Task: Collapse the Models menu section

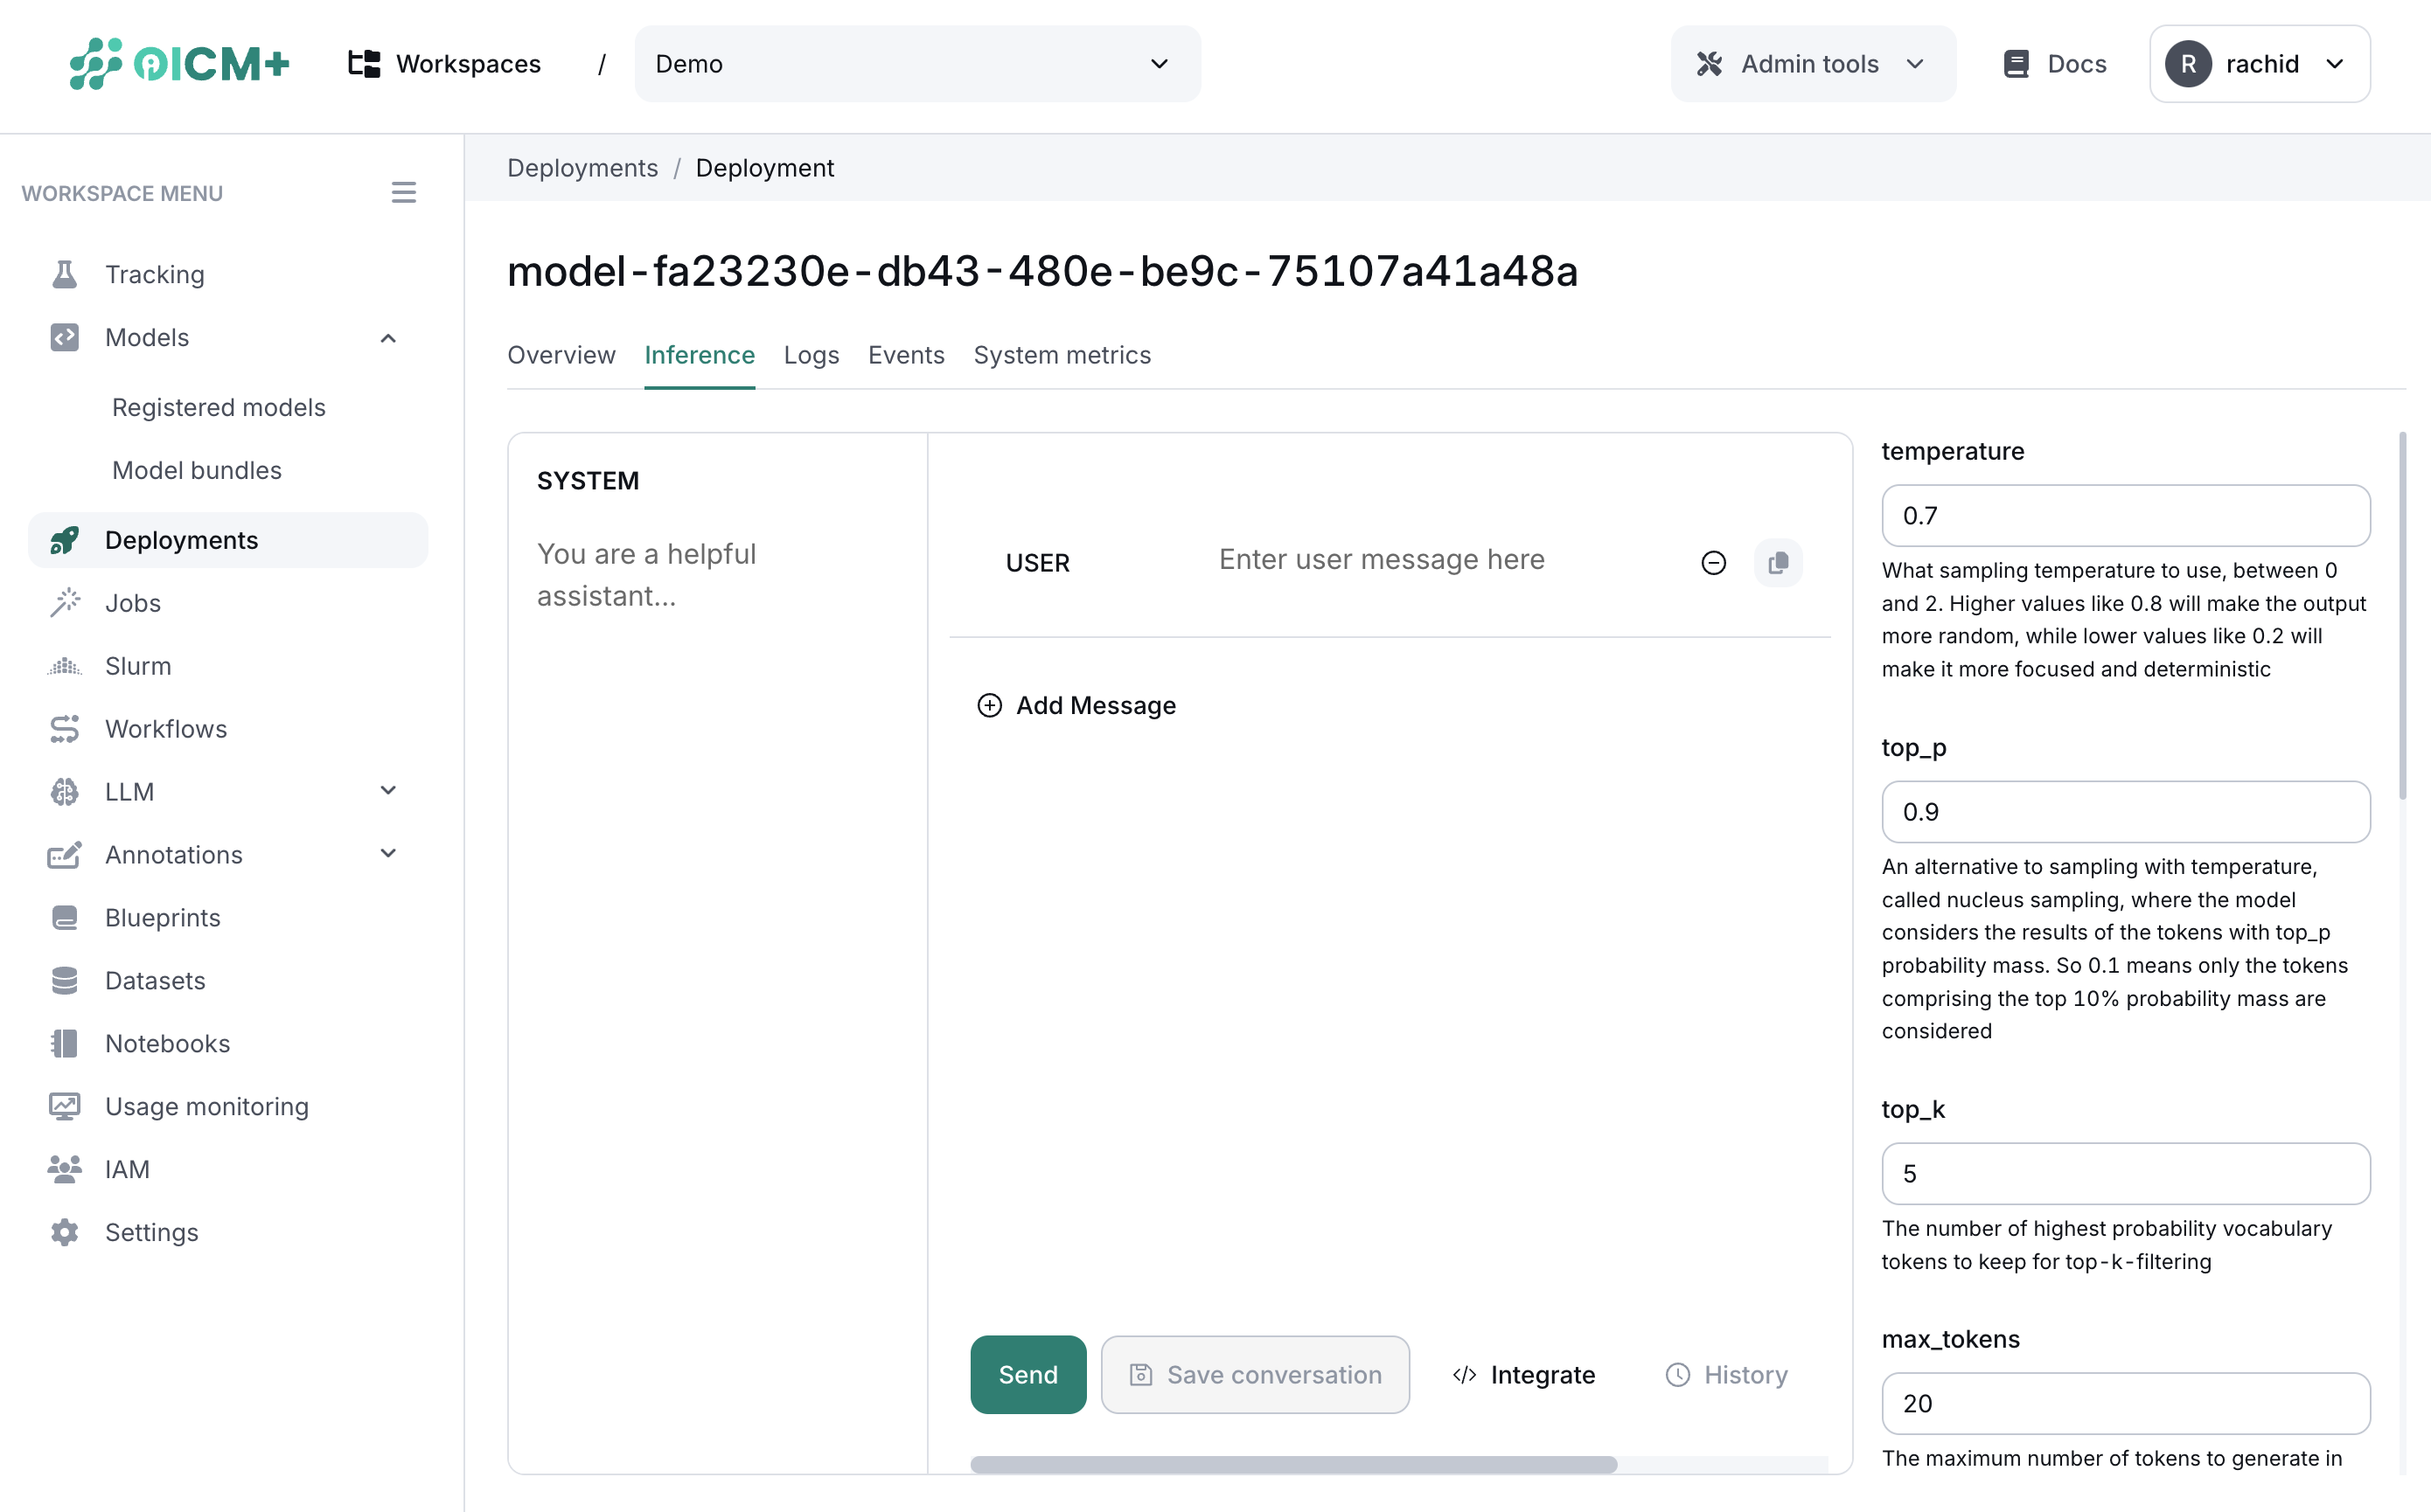Action: tap(388, 338)
